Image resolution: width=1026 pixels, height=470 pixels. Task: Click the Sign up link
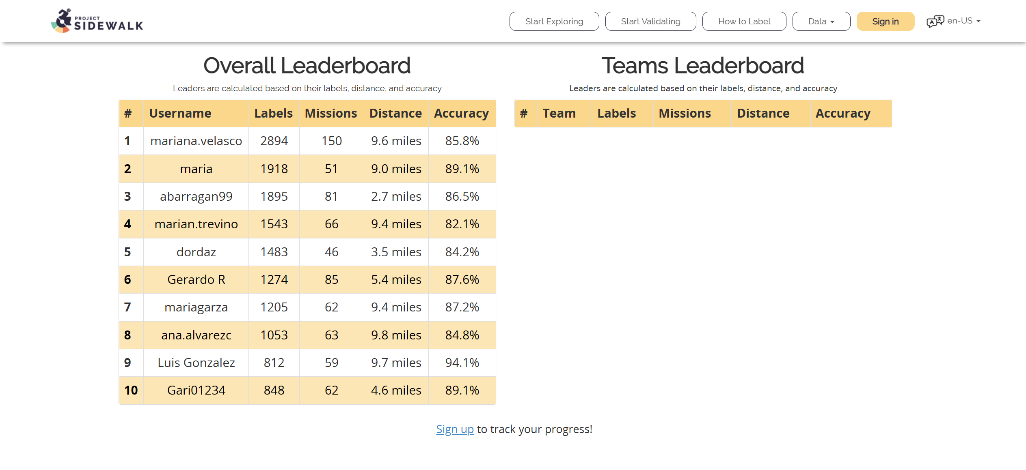[x=455, y=429]
